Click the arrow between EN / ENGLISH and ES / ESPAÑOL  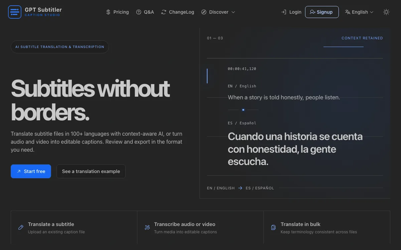coord(240,188)
